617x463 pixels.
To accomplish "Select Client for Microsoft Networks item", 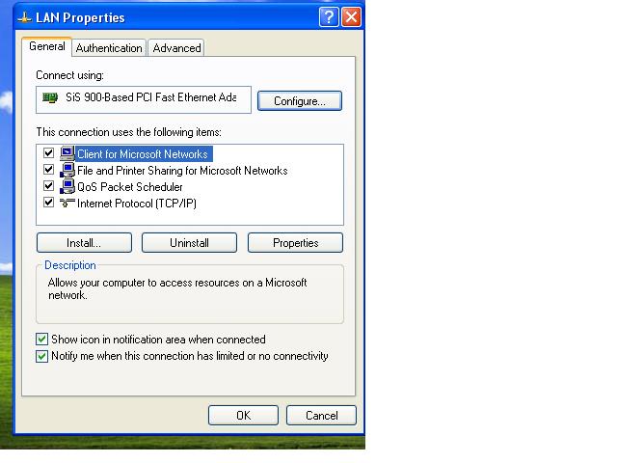I will (x=143, y=154).
